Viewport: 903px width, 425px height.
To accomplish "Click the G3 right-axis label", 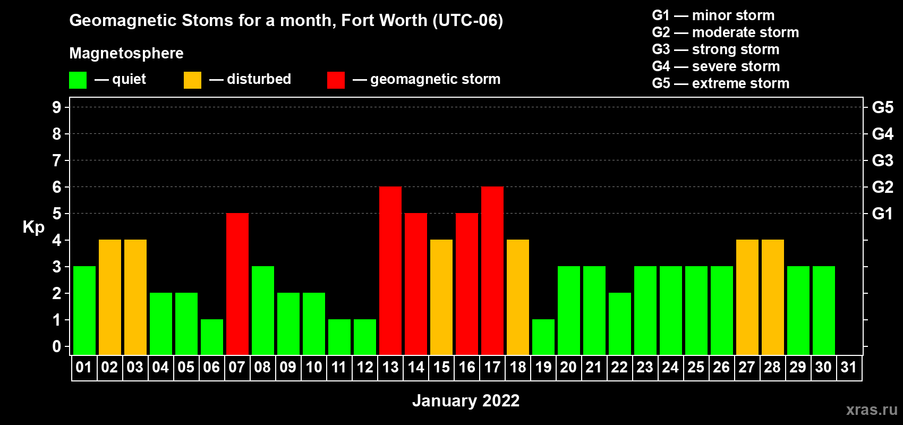I will (883, 160).
